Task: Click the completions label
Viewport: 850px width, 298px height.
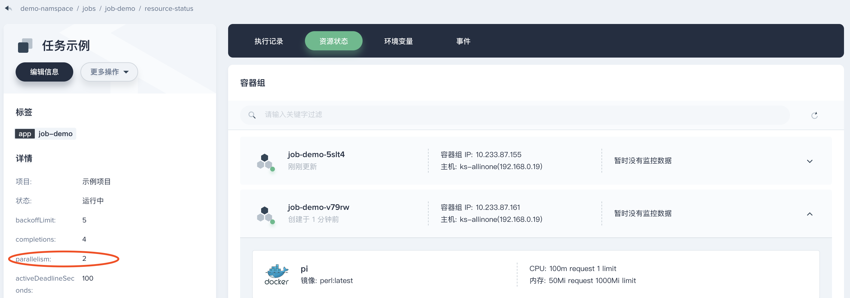Action: [x=36, y=239]
